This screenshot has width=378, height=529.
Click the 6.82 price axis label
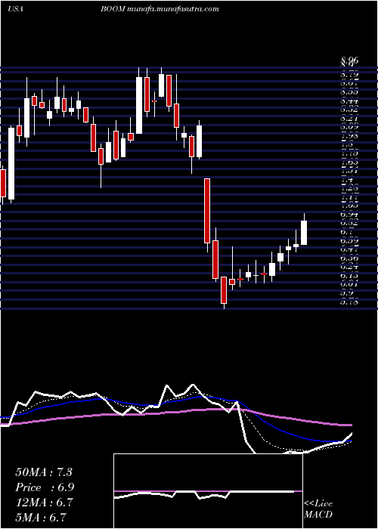coord(349,223)
